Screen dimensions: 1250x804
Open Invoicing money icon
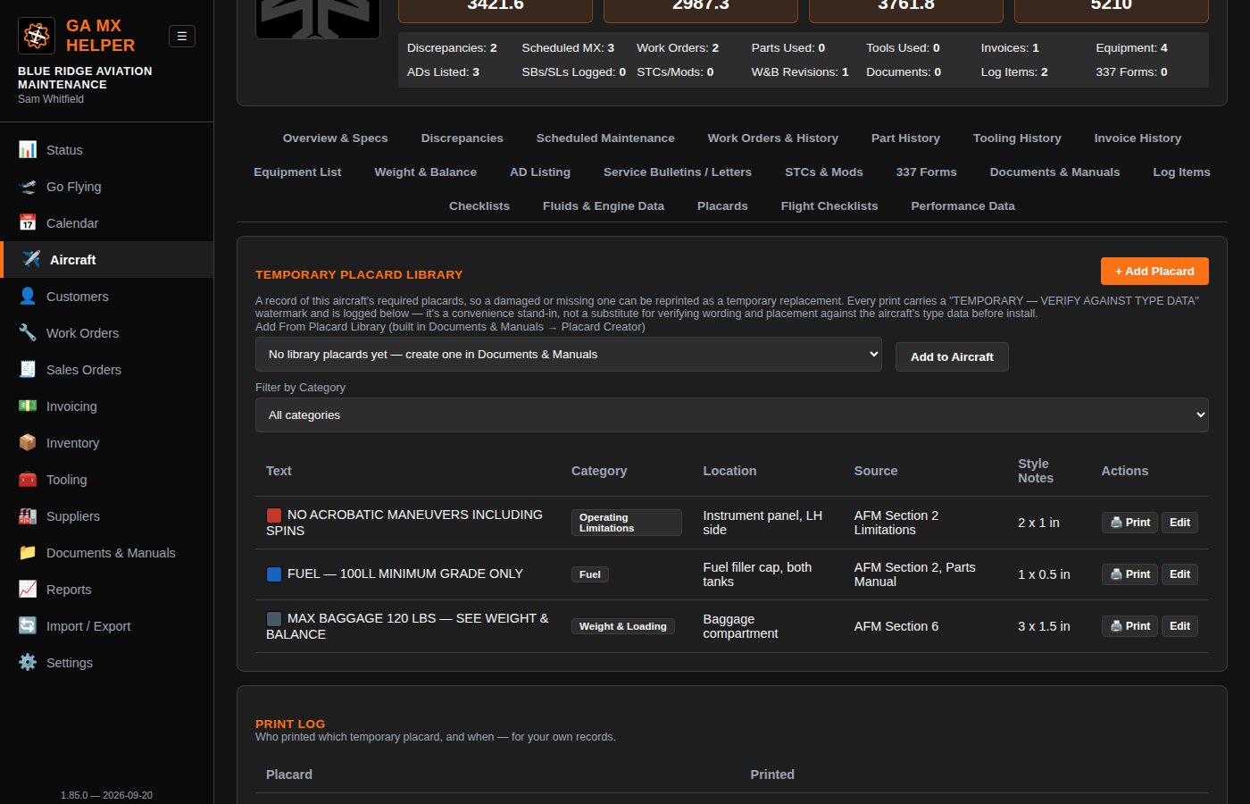click(x=28, y=406)
